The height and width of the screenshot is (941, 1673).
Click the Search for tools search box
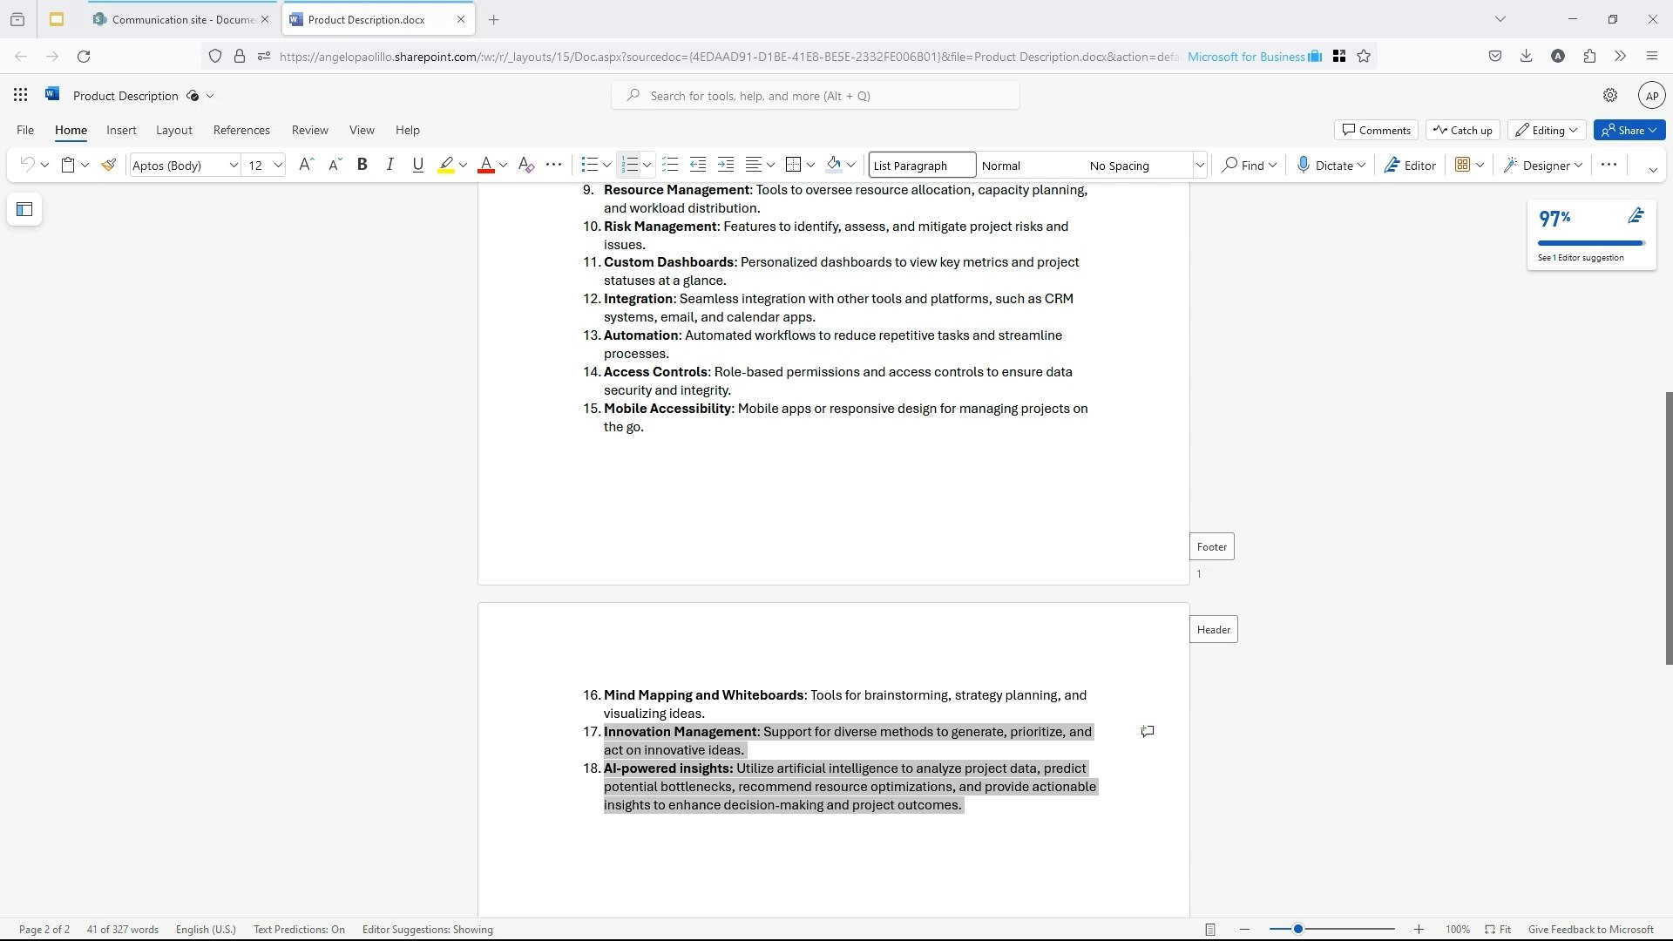[x=816, y=96]
